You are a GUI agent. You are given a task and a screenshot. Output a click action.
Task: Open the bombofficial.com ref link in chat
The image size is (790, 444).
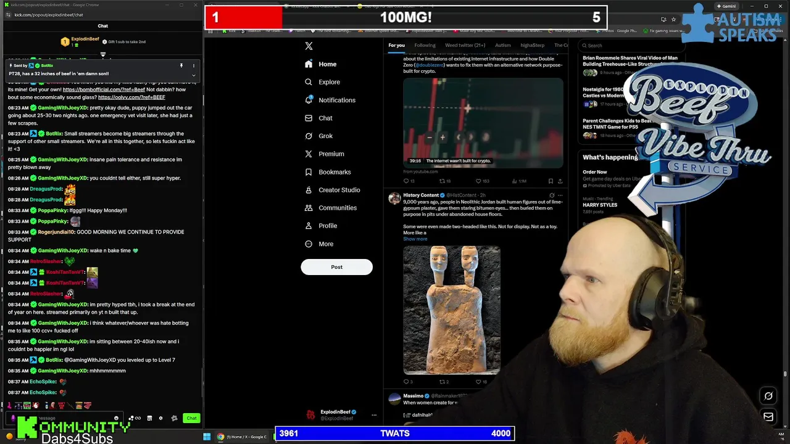[x=104, y=89]
